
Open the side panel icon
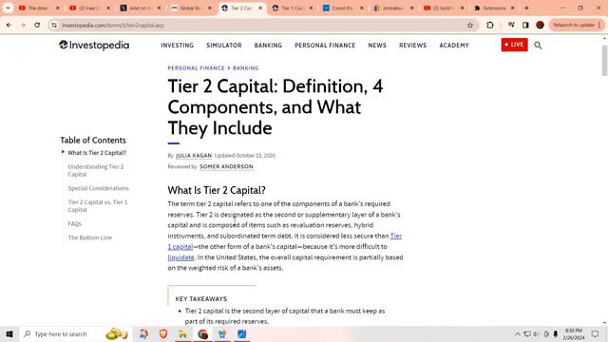[x=525, y=25]
